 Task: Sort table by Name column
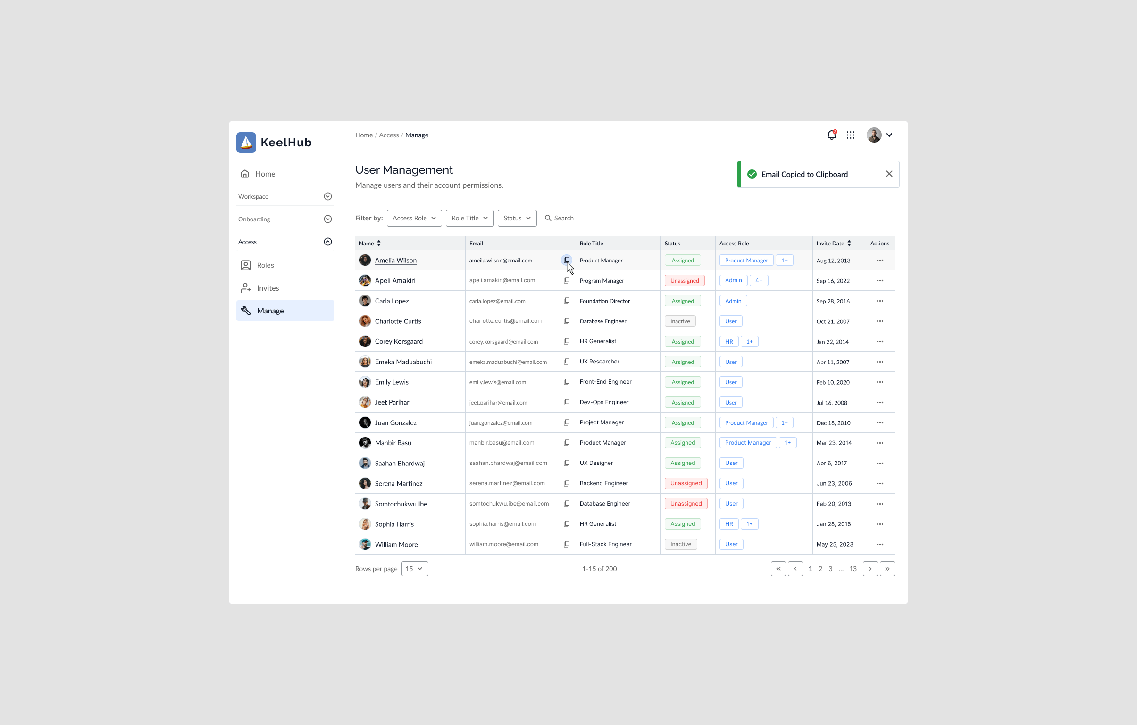coord(379,243)
